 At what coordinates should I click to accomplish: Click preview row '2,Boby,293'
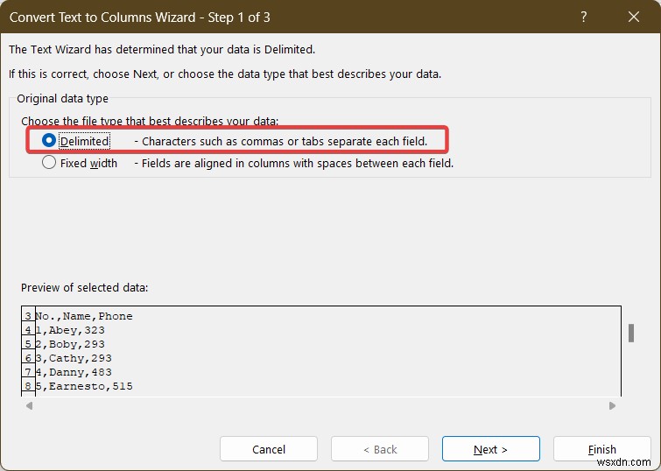70,344
